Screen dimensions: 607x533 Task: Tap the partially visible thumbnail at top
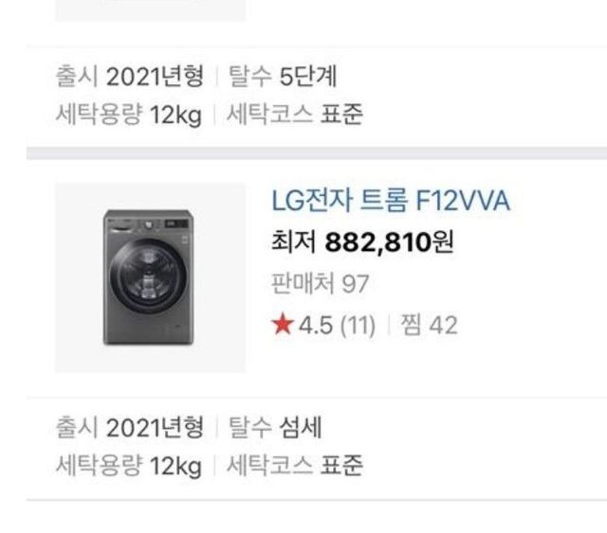(150, 10)
